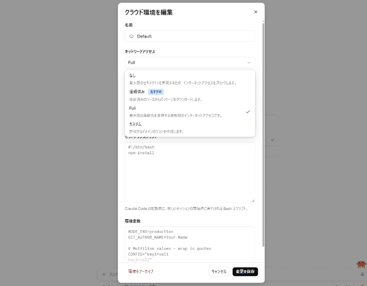Click the クラウド環境を編集 dialog title
Viewport: 367px width, 286px height.
(149, 12)
